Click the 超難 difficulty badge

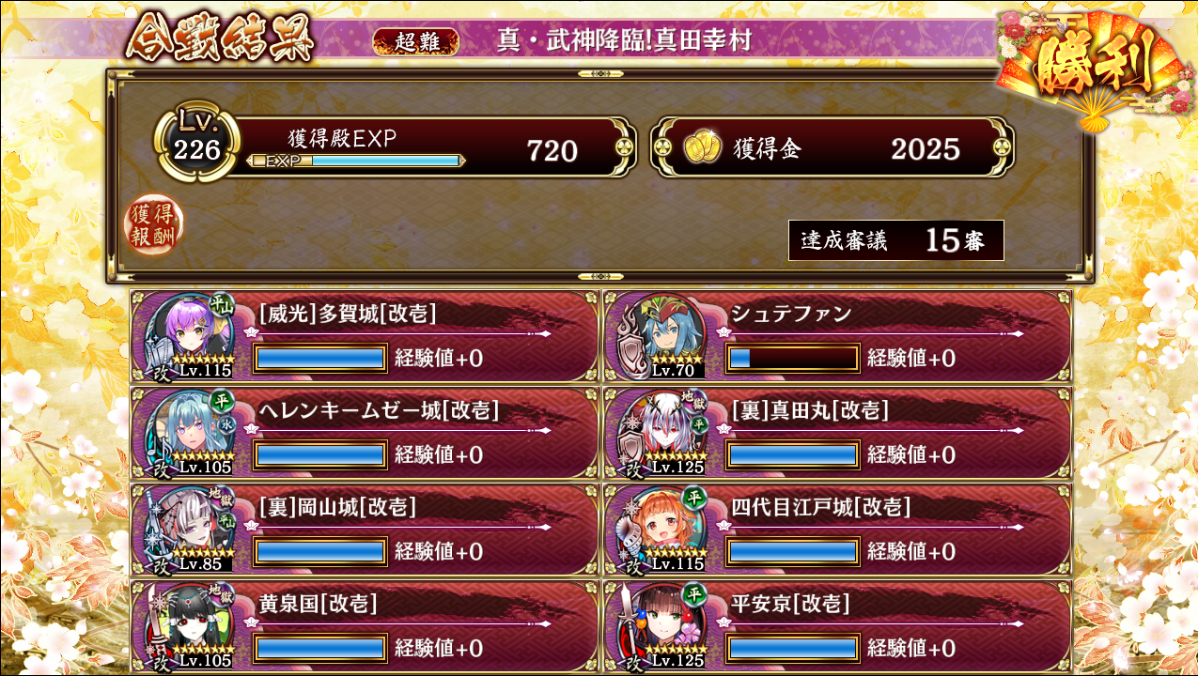(415, 41)
